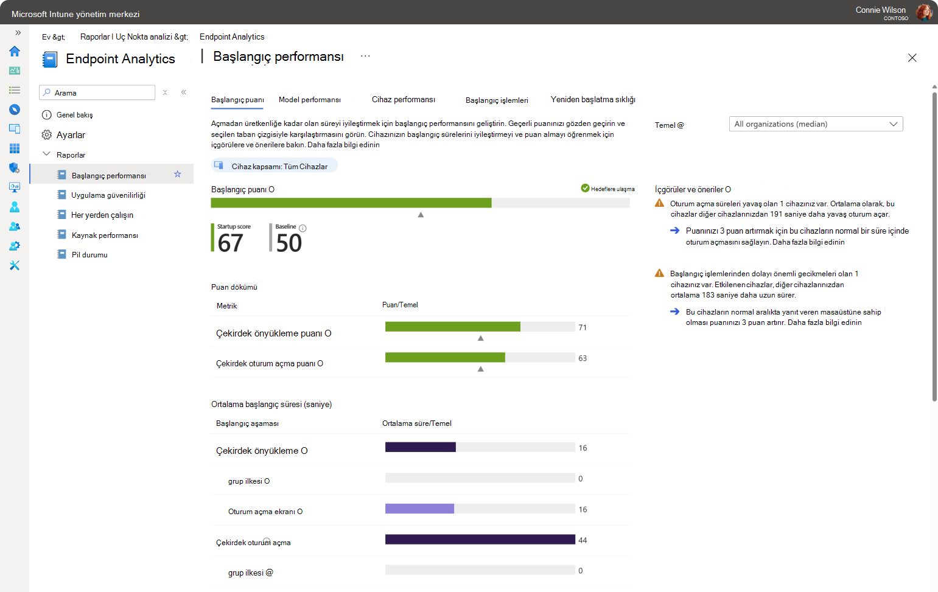Click the 'Endpoint Analytics' breadcrumb link
This screenshot has height=592, width=938.
[x=232, y=37]
